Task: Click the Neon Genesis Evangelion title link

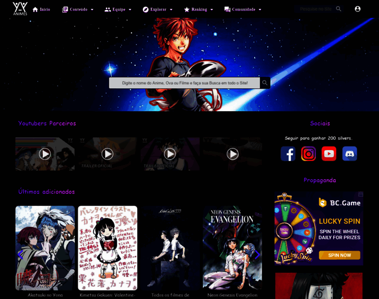Action: (x=232, y=295)
